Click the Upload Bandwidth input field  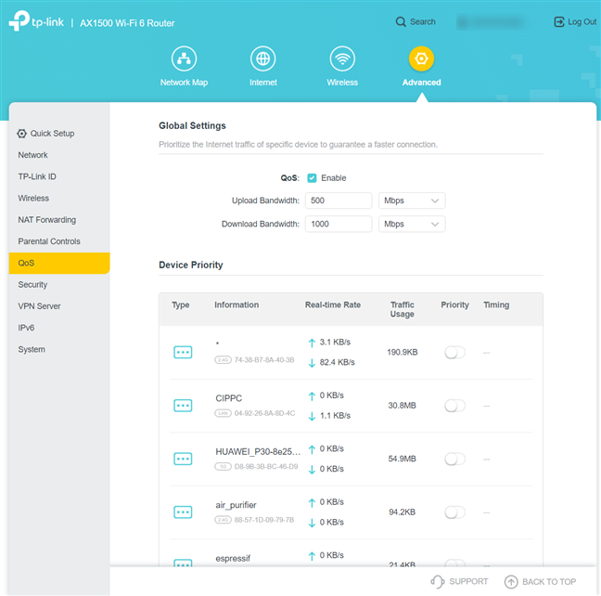point(339,201)
